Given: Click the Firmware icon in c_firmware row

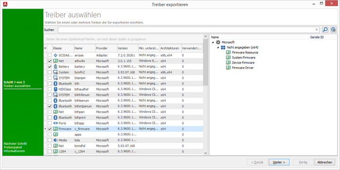Looking at the screenshot, I should [56, 129].
